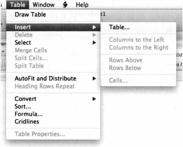Expand the Convert submenu arrow
Screen dimensions: 183x147
(x=94, y=99)
